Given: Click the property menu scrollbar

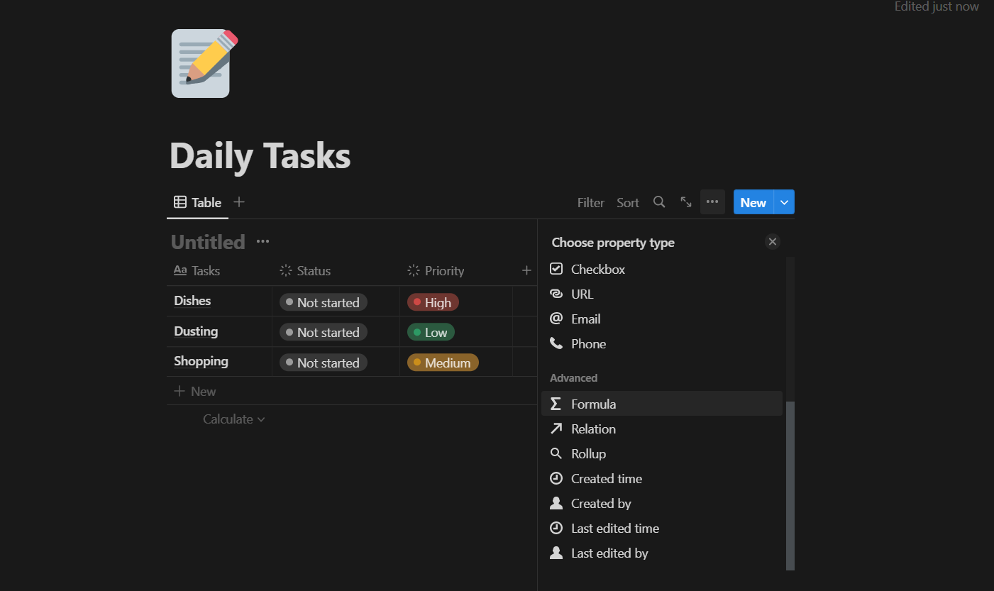Looking at the screenshot, I should pos(788,486).
